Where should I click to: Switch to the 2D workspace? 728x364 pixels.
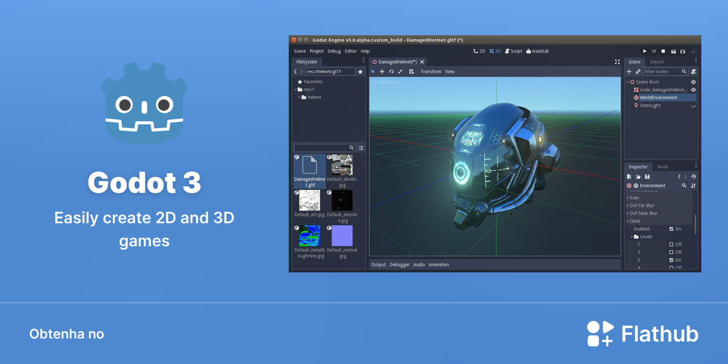tap(479, 52)
